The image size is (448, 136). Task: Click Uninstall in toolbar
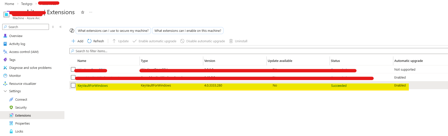click(x=238, y=41)
